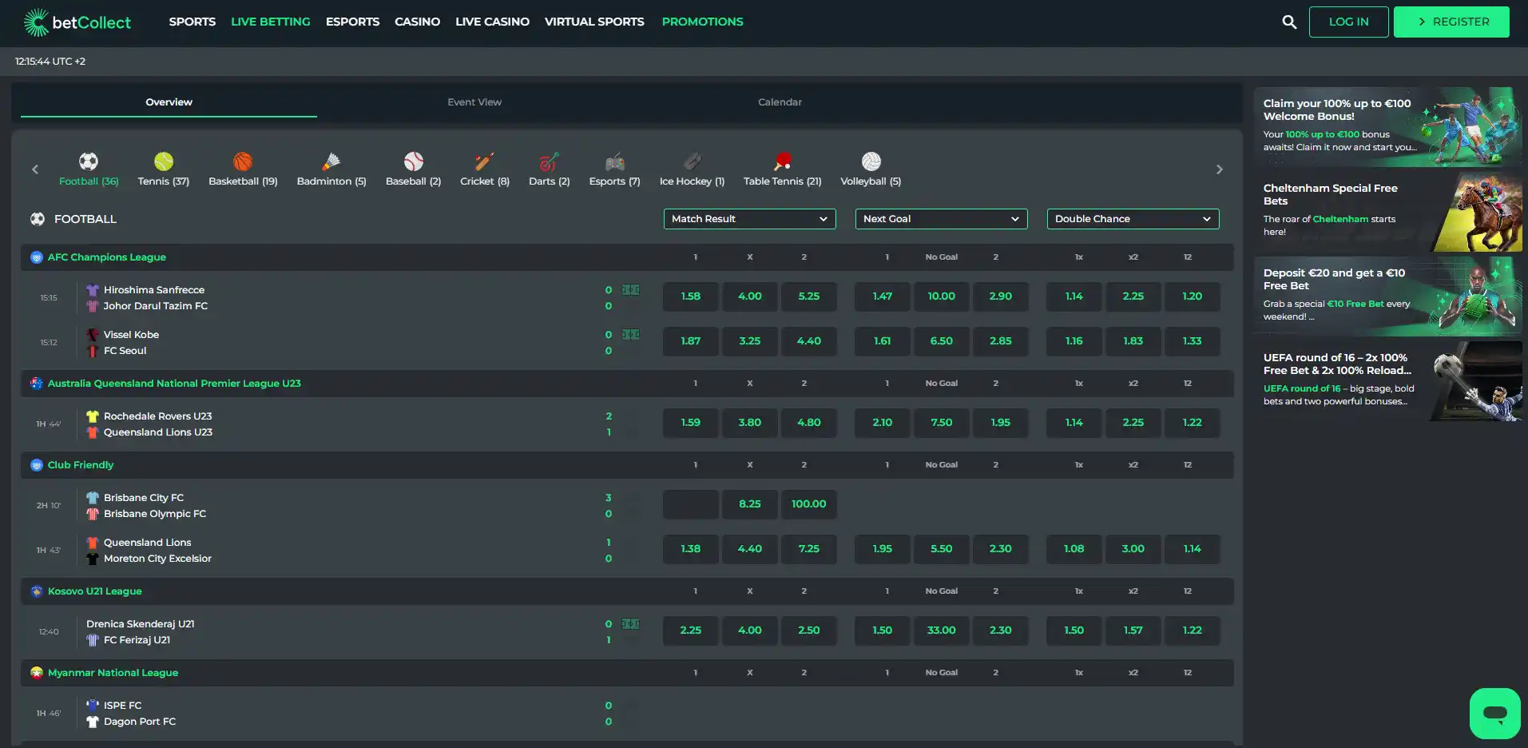
Task: Open the search magnifier icon
Action: tap(1289, 22)
